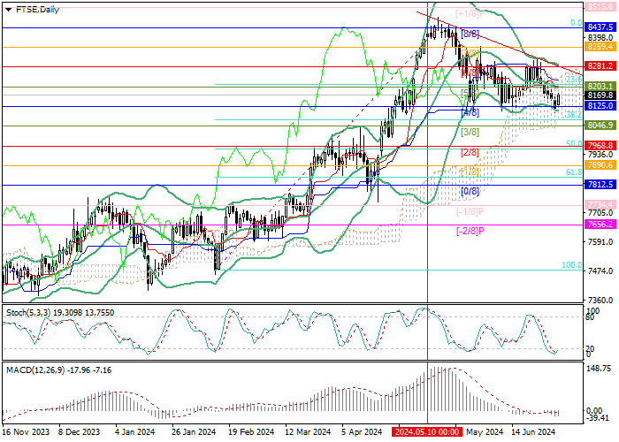
Task: Click the [4/8] Murrey level label
Action: (x=470, y=113)
